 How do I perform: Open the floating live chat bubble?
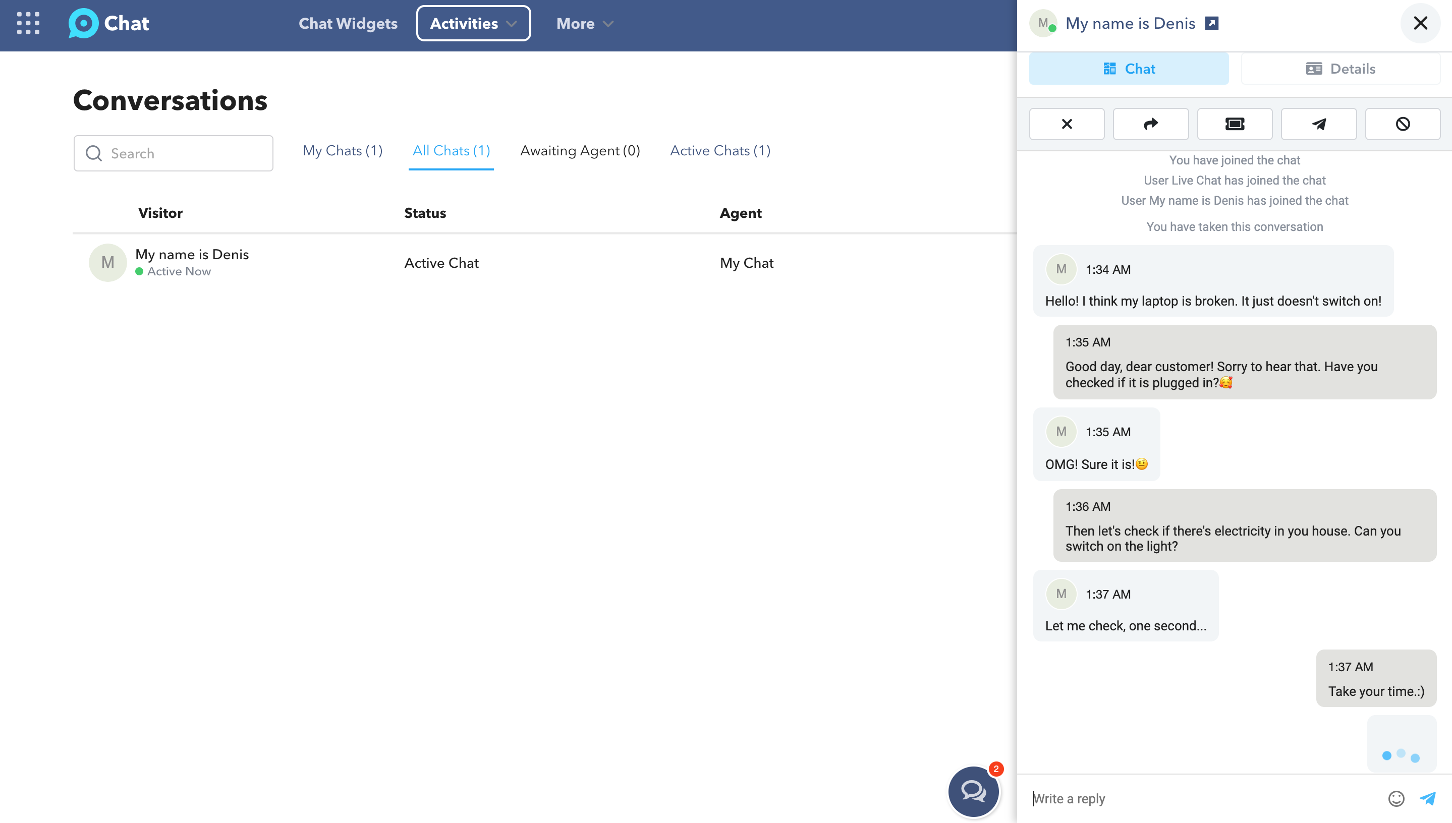point(973,791)
